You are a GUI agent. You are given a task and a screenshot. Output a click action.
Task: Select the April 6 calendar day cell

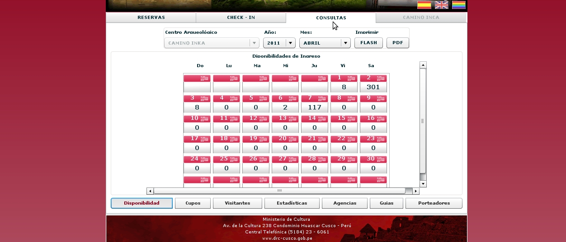(285, 104)
